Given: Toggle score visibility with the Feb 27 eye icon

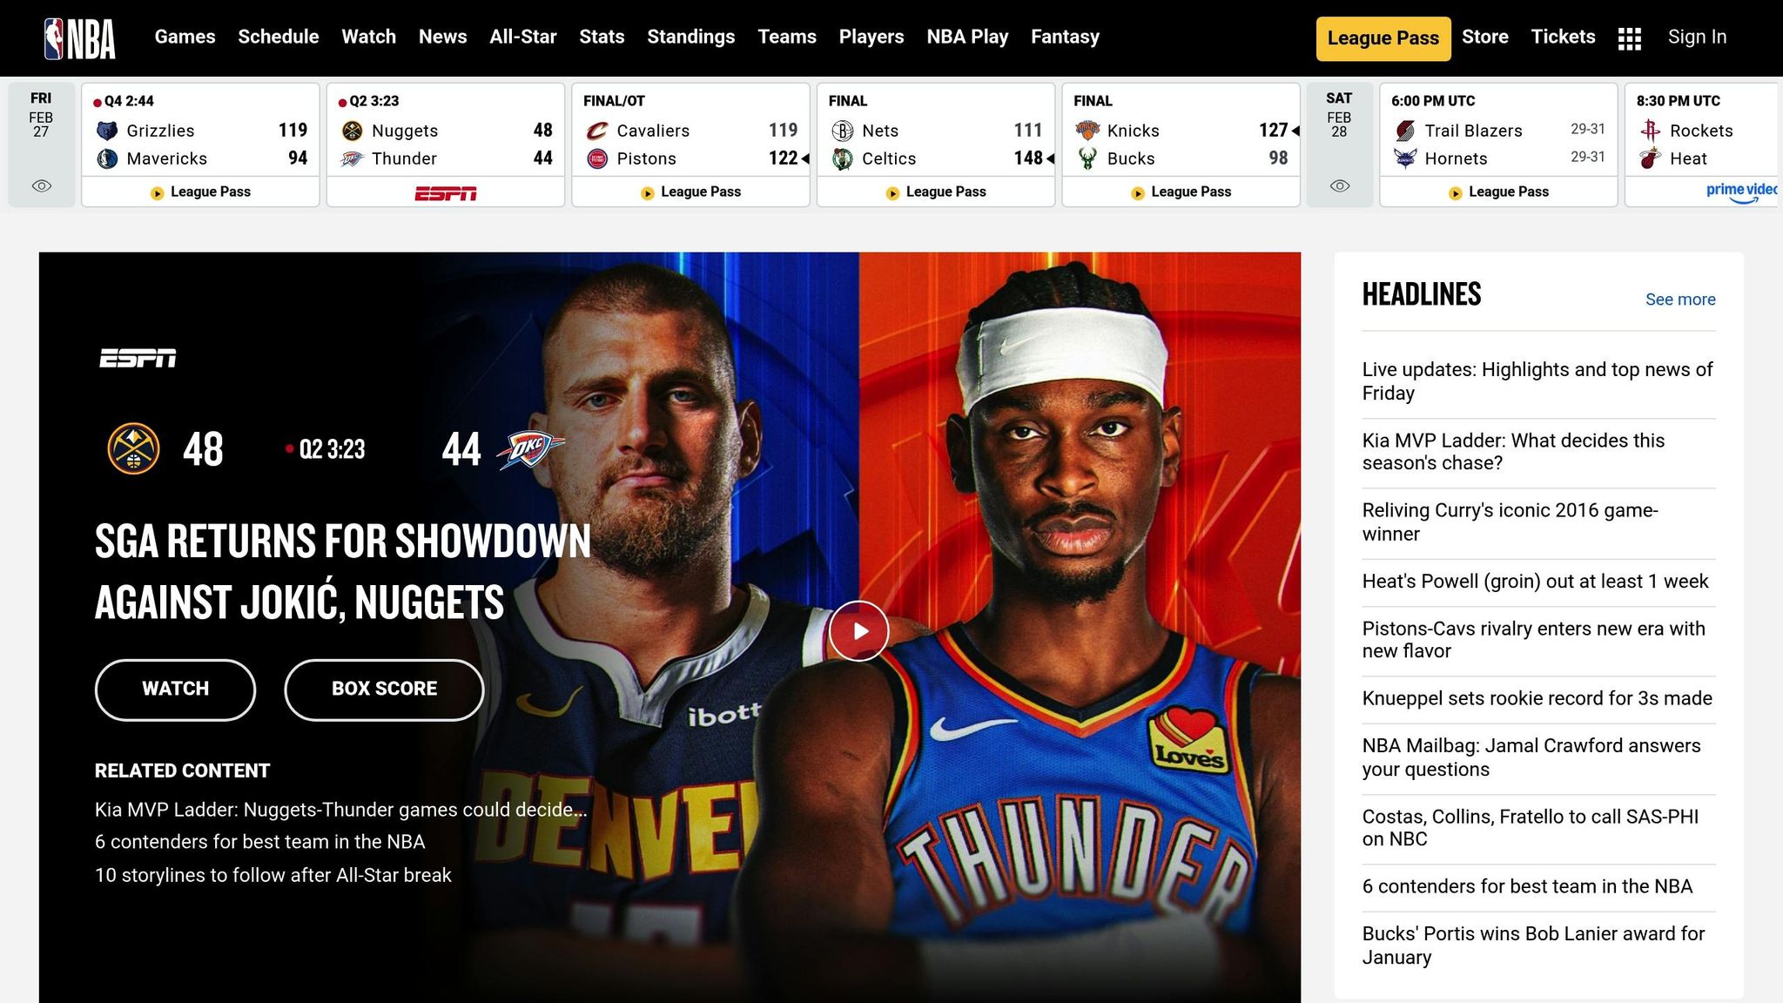Looking at the screenshot, I should tap(40, 185).
